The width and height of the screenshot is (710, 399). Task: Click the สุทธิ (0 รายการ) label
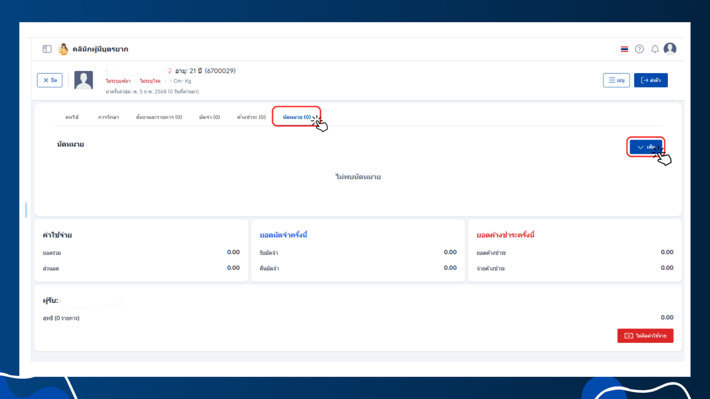(x=61, y=318)
